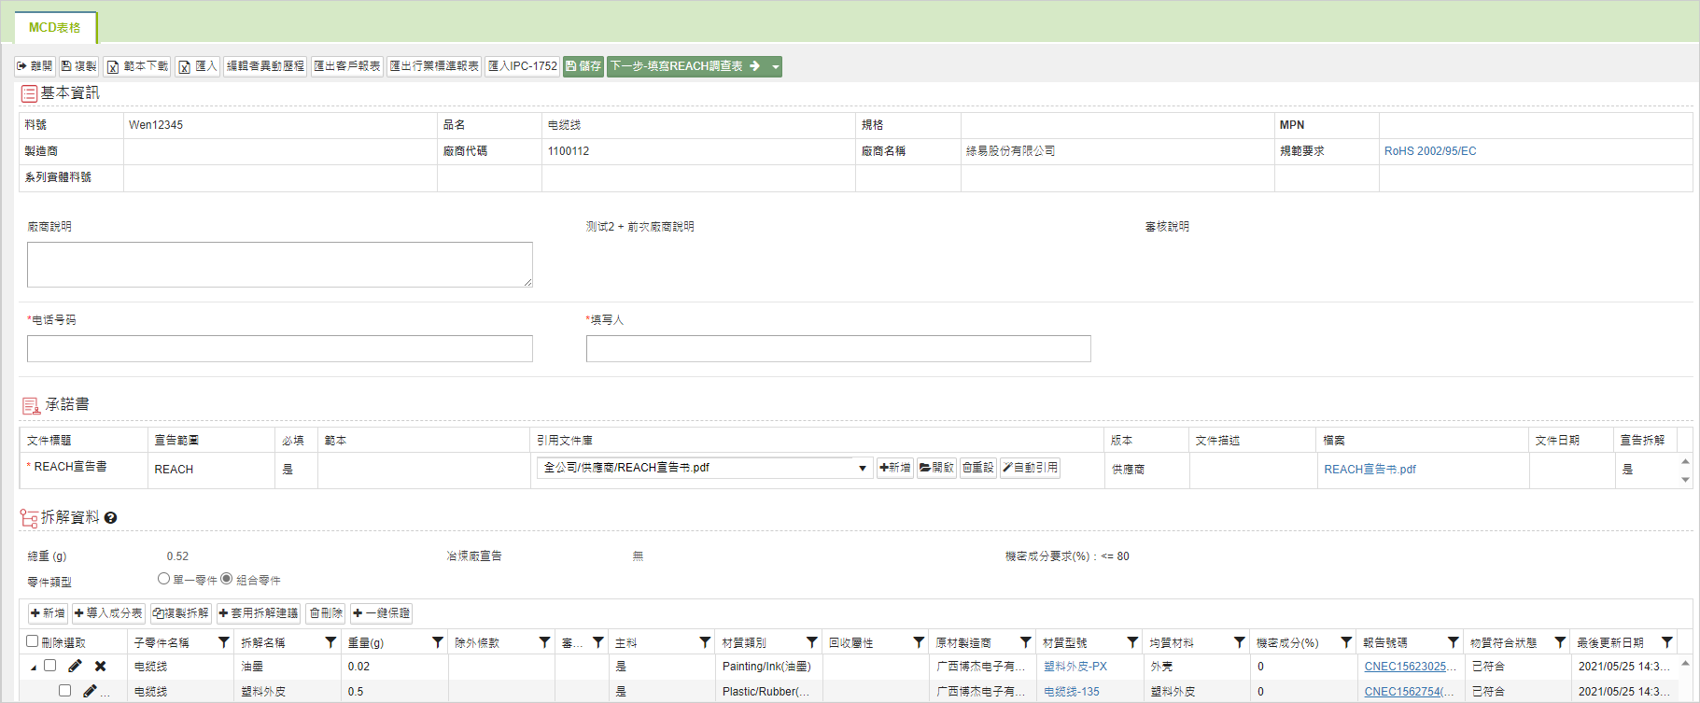
Task: Click the 導入成分表 button
Action: click(108, 613)
